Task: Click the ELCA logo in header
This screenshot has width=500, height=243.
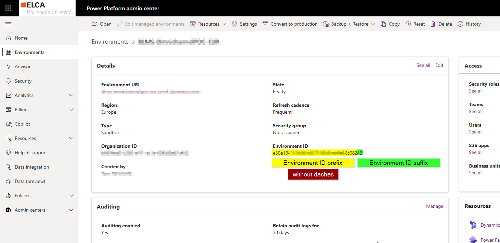Action: (x=47, y=8)
